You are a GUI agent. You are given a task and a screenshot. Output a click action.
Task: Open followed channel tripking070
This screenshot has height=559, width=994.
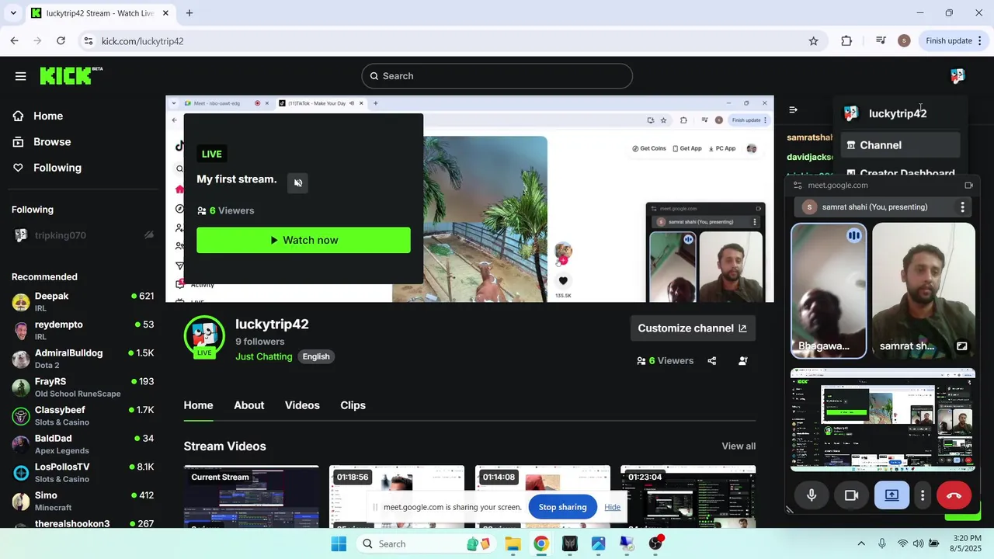click(x=83, y=235)
